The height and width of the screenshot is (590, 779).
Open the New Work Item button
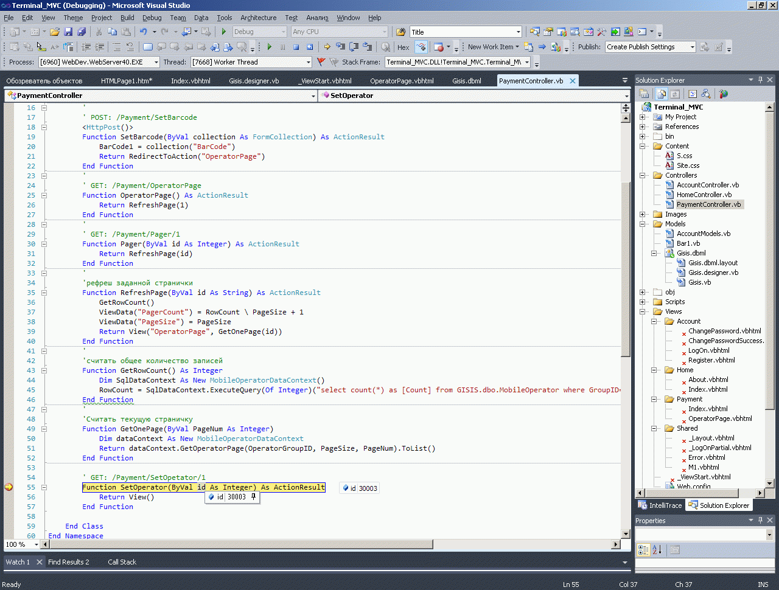click(x=491, y=47)
